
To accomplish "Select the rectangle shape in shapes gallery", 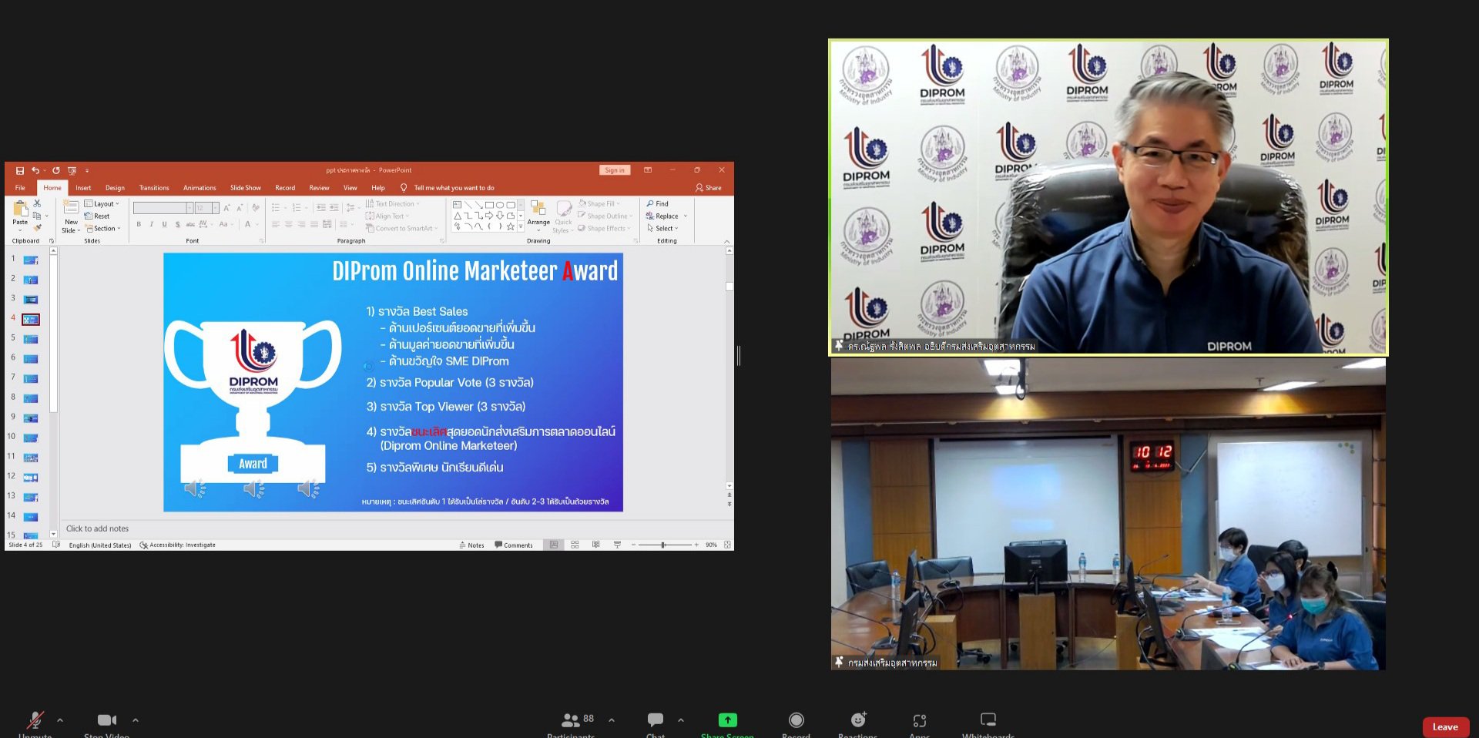I will click(x=489, y=205).
